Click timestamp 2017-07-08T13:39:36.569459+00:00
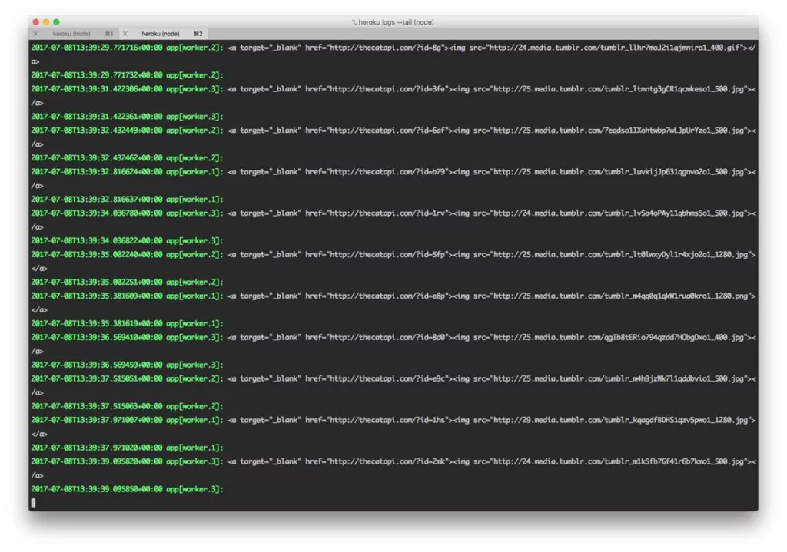This screenshot has height=552, width=787. point(97,365)
